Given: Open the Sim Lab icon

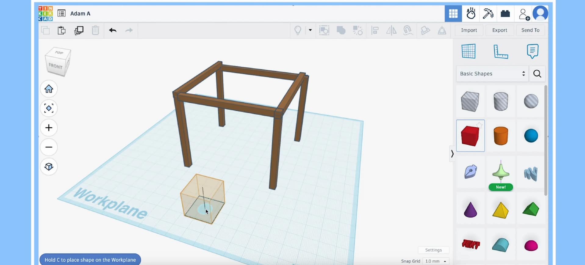Looking at the screenshot, I should tap(471, 13).
